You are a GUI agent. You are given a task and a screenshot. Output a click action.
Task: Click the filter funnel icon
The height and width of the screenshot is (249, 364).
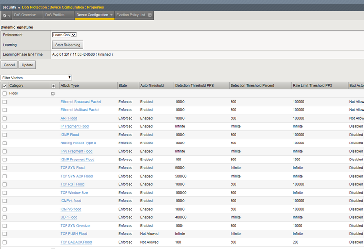click(70, 77)
